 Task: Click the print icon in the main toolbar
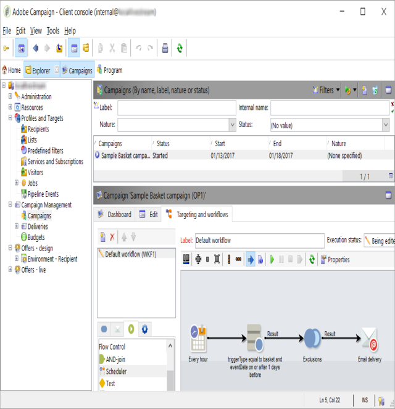[165, 48]
